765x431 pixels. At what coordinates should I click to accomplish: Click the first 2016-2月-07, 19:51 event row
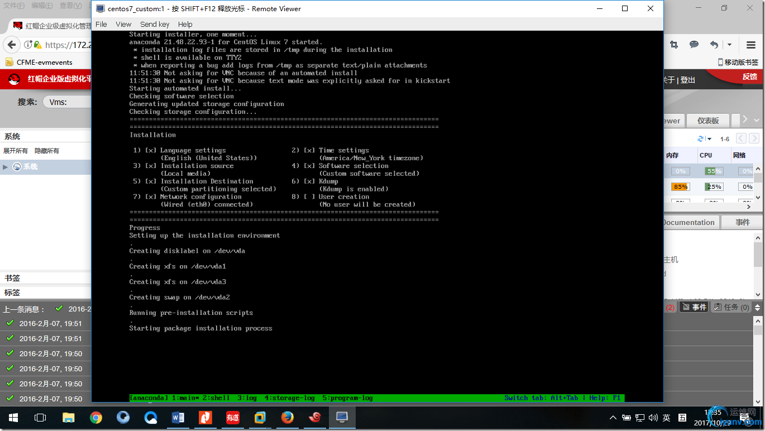pyautogui.click(x=46, y=323)
